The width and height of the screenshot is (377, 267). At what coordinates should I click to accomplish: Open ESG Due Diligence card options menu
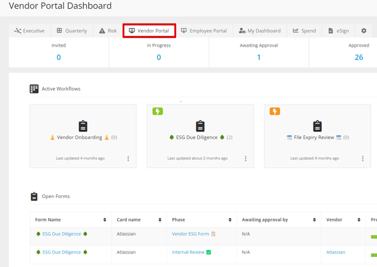245,159
